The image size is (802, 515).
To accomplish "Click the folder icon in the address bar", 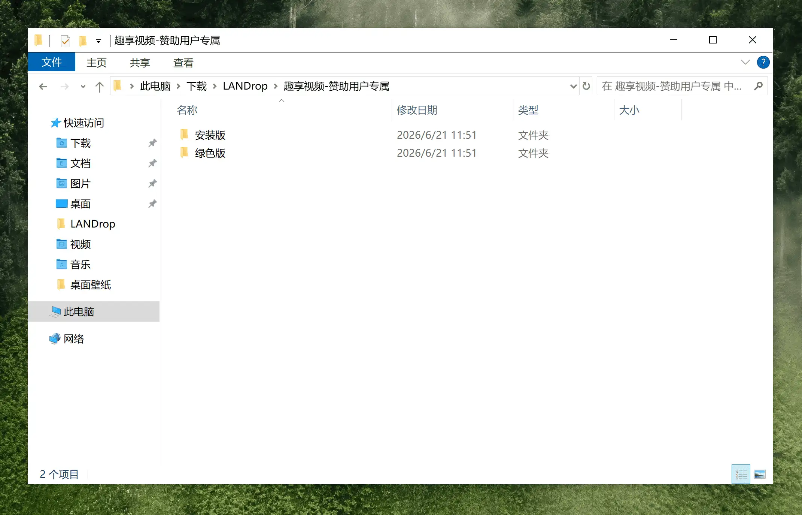I will coord(118,86).
